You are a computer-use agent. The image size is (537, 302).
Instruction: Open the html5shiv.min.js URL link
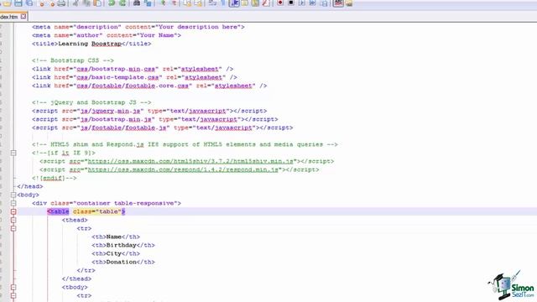[190, 161]
